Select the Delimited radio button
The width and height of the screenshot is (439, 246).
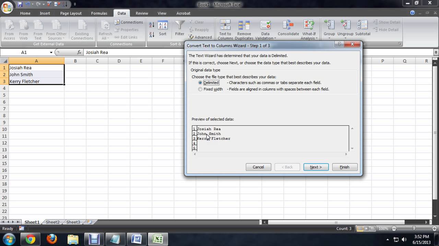click(x=200, y=83)
